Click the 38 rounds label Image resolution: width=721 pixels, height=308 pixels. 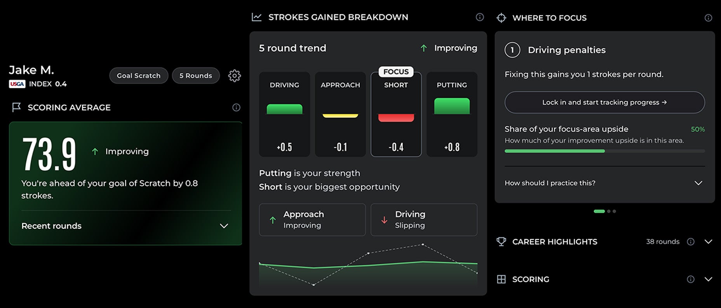coord(663,242)
